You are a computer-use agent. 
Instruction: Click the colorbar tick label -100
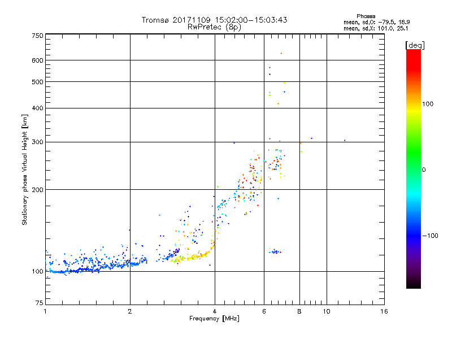tap(431, 235)
